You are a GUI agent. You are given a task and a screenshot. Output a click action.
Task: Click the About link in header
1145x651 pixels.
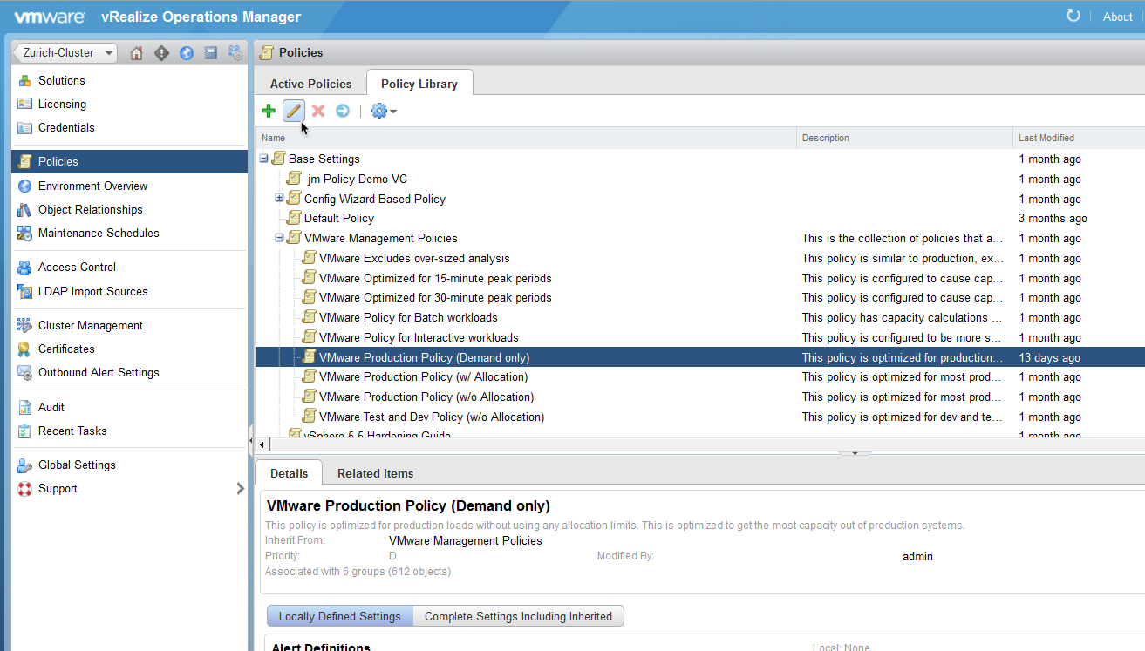(1117, 17)
